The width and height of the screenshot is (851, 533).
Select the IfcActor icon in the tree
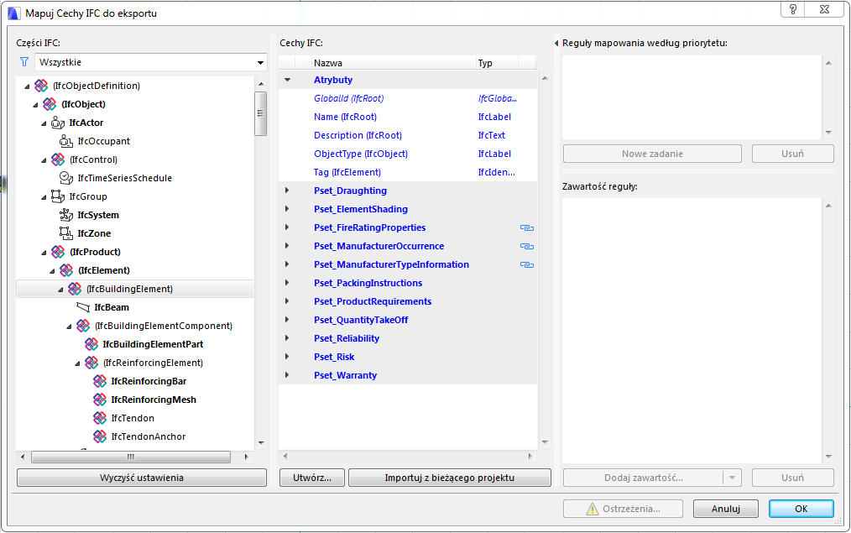(x=57, y=123)
